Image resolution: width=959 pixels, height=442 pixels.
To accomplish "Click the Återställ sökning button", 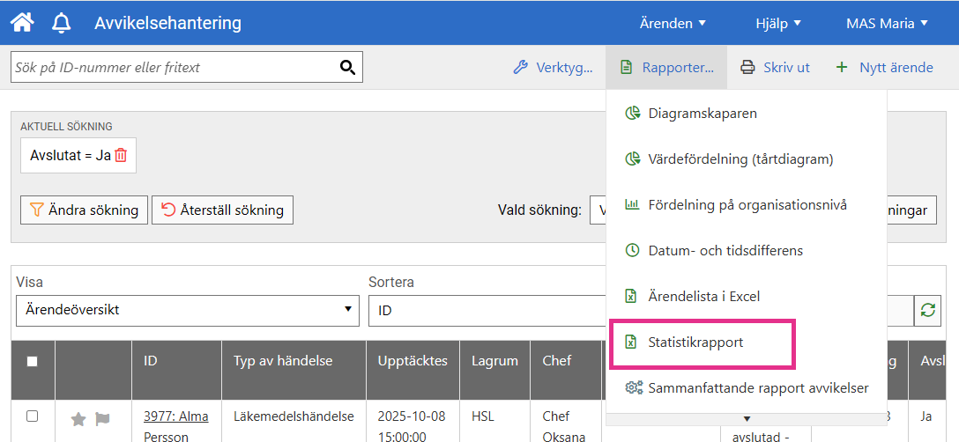I will click(223, 210).
